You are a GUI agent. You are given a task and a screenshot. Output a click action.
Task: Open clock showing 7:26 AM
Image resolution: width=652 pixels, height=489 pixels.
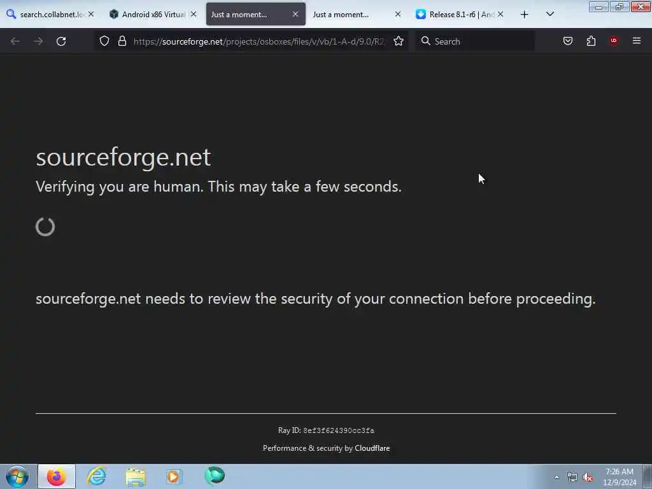[x=620, y=477]
